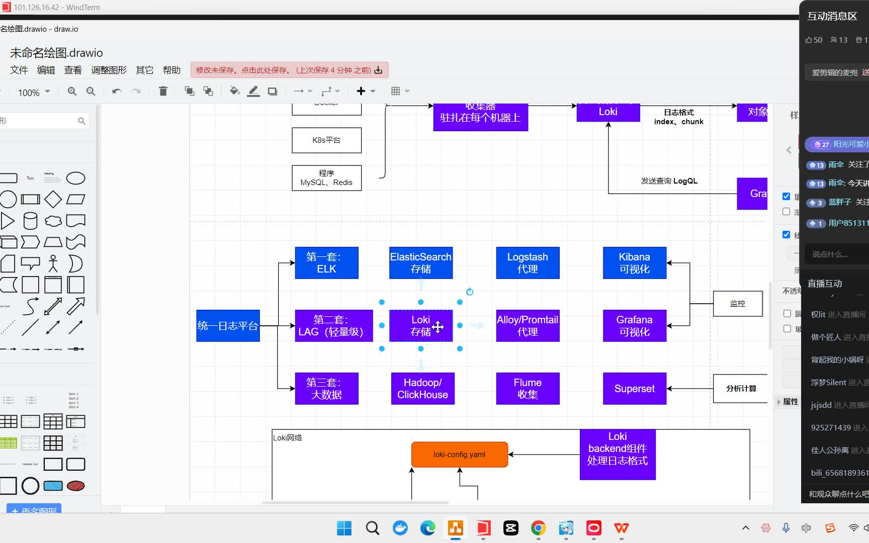Viewport: 869px width, 543px height.
Task: Select the 监控 white box
Action: (x=738, y=304)
